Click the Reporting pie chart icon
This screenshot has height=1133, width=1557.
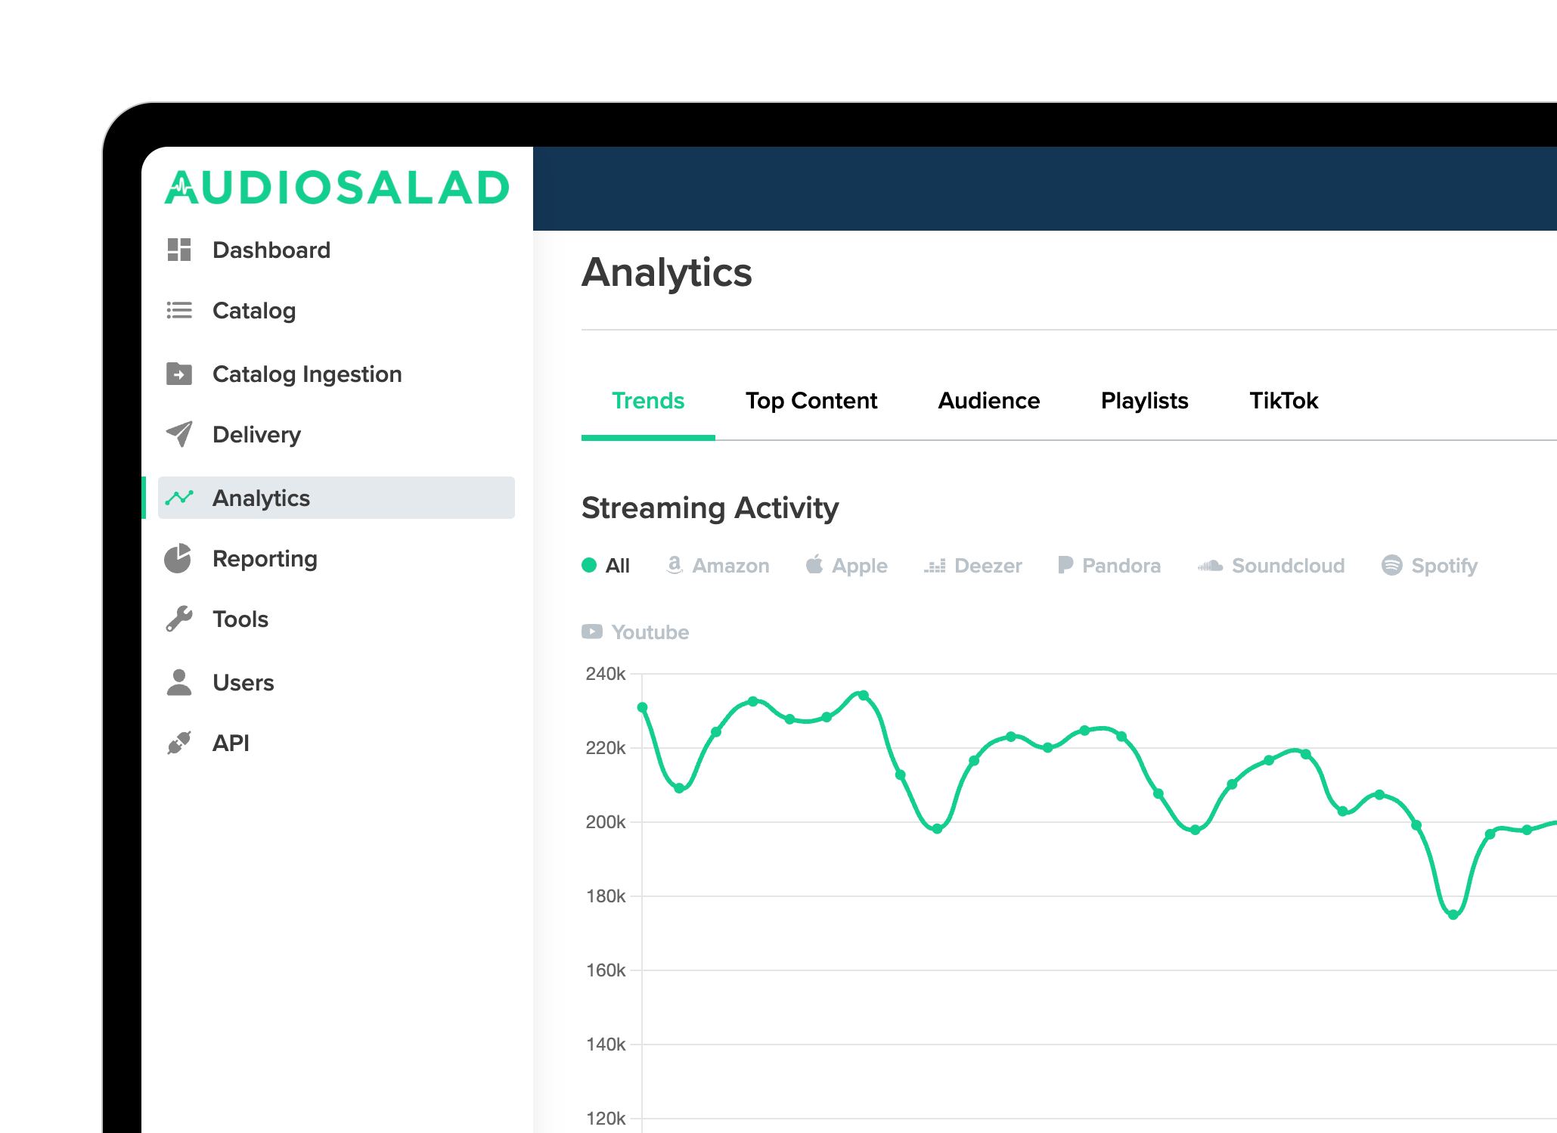[x=178, y=558]
